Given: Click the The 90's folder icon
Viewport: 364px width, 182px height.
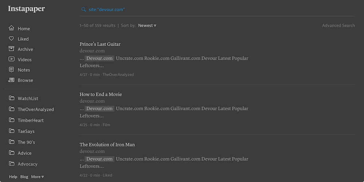Looking at the screenshot, I should coord(12,142).
